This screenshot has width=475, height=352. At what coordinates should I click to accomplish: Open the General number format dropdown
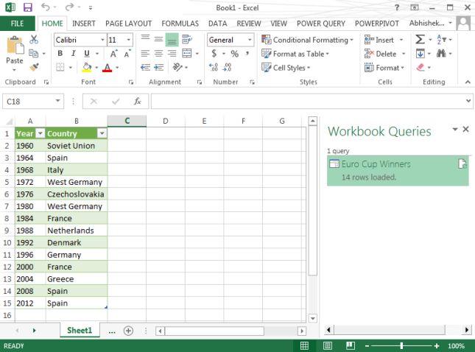250,40
